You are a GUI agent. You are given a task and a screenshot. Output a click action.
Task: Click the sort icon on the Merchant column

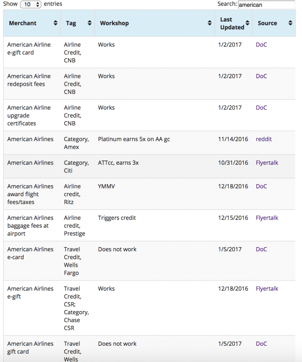55,23
